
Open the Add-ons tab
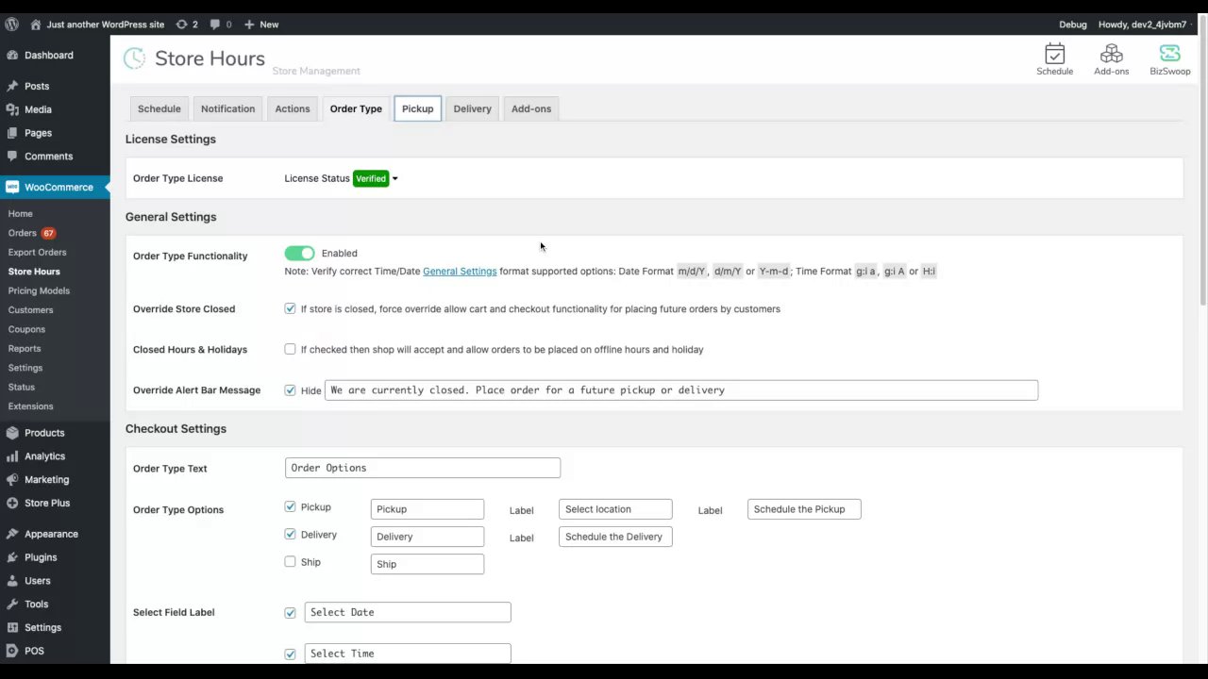pyautogui.click(x=531, y=108)
